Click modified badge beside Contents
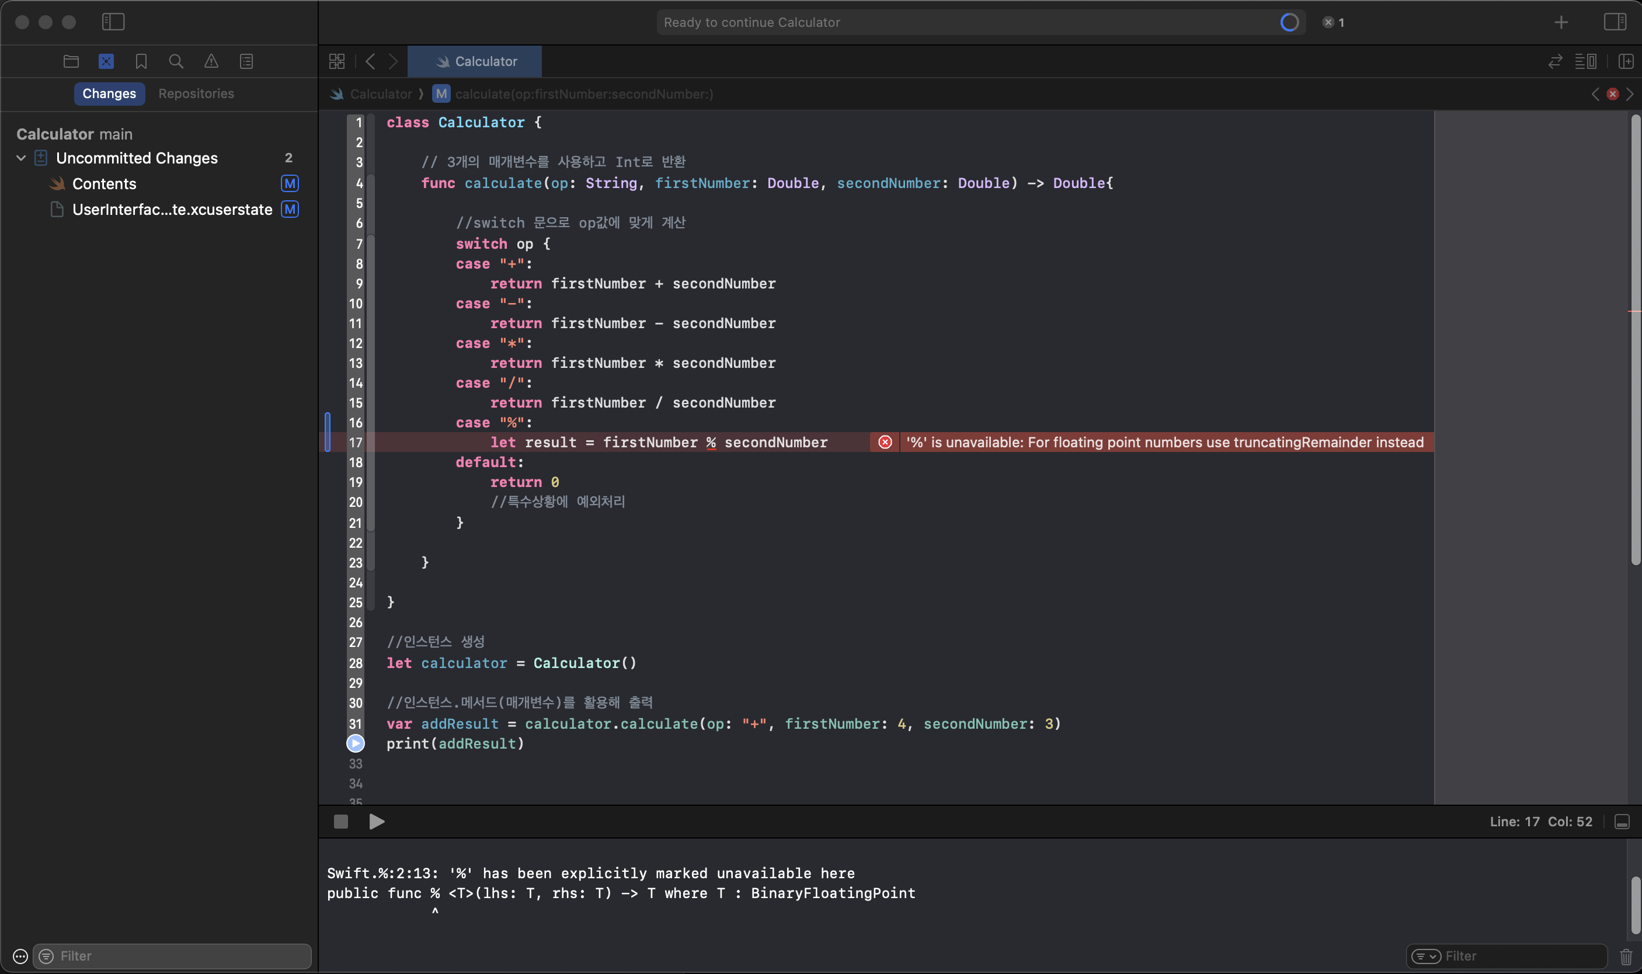The width and height of the screenshot is (1642, 974). [290, 183]
